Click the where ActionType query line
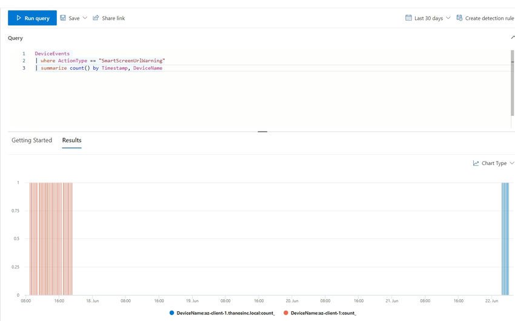 (100, 61)
